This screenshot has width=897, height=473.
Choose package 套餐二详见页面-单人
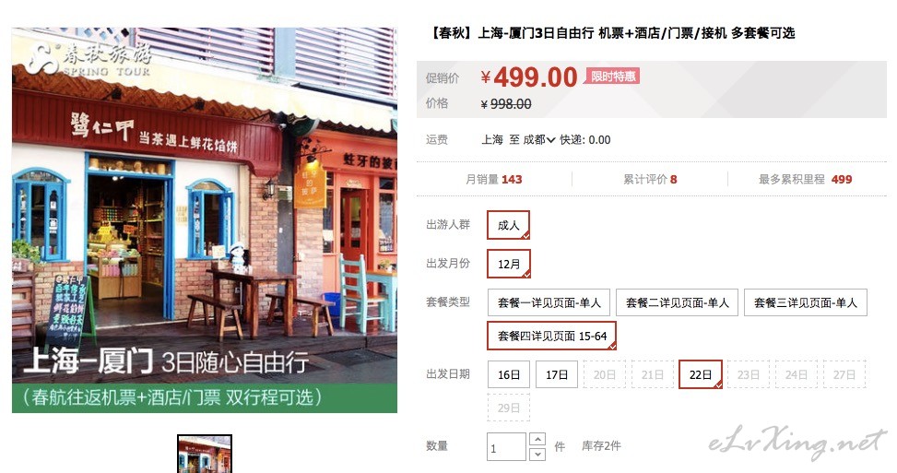click(x=677, y=302)
